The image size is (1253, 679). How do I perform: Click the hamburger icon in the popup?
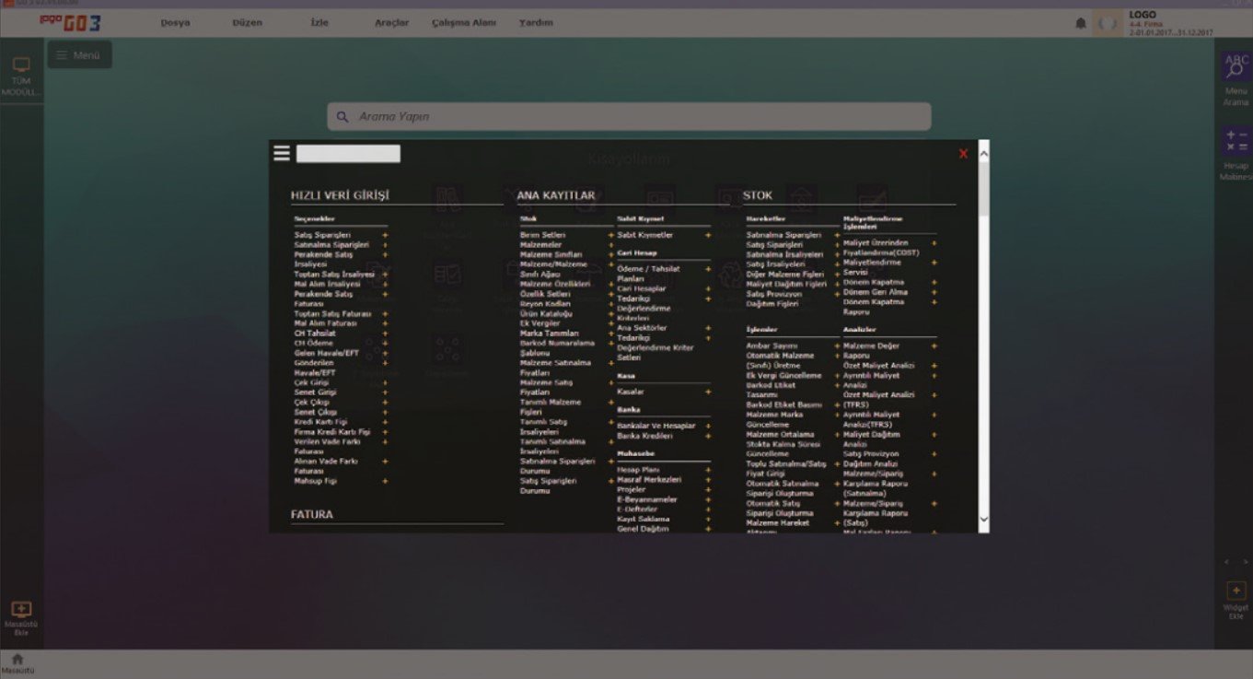(282, 153)
